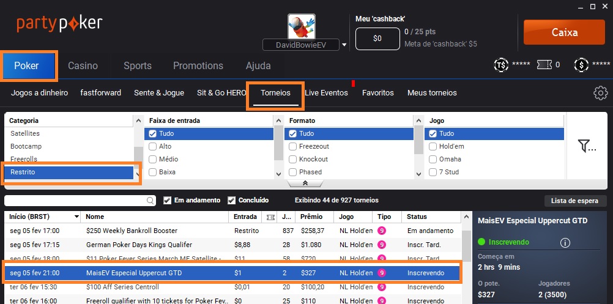Select the Restrito category
613x304 pixels.
(x=69, y=172)
